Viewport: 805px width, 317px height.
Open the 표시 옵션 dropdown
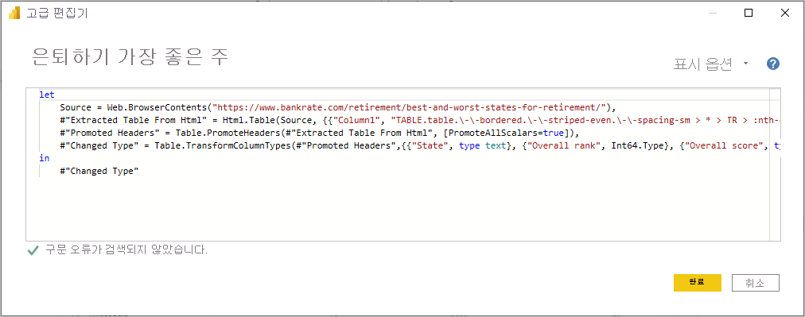[711, 64]
